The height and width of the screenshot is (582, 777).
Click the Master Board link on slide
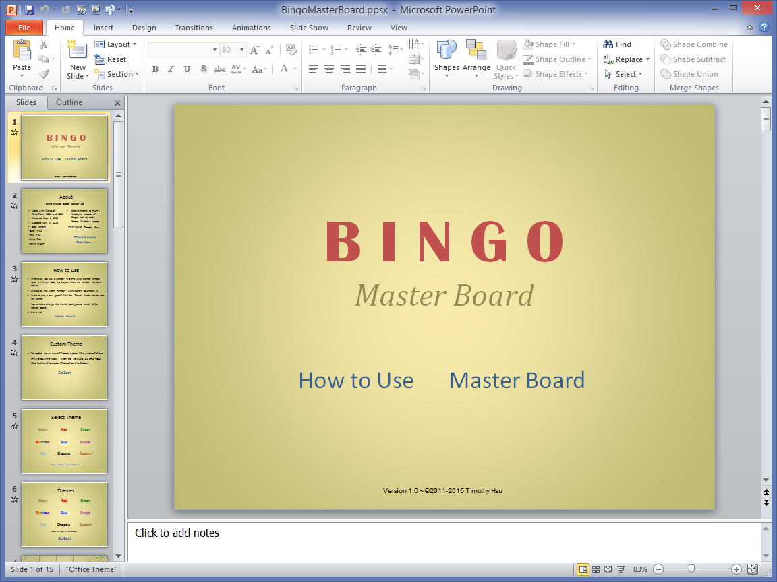click(x=517, y=380)
